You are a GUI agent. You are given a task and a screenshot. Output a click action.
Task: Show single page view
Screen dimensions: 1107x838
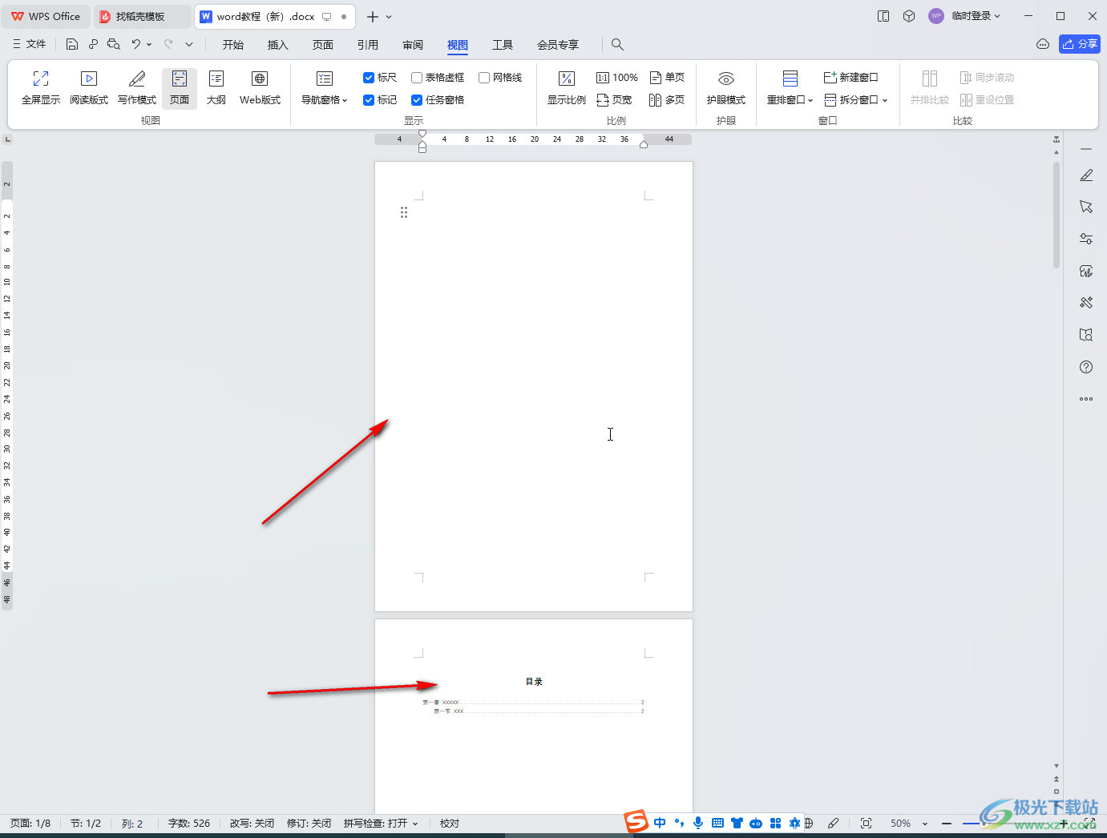[x=667, y=78]
